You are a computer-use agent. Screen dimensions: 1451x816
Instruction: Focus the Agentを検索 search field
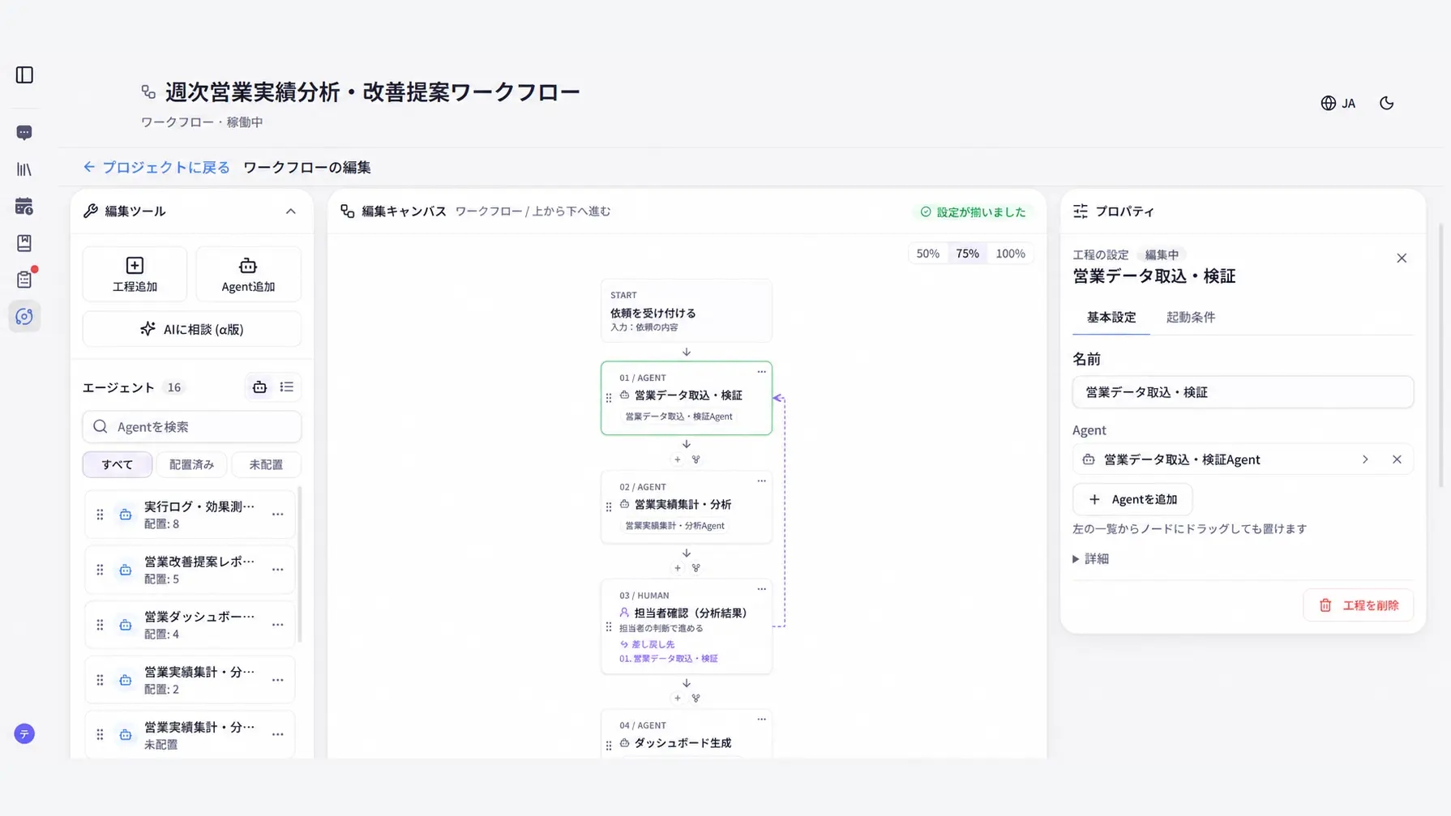pos(191,427)
